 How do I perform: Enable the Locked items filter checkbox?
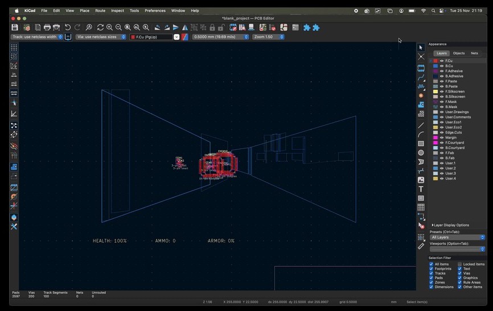click(x=460, y=264)
